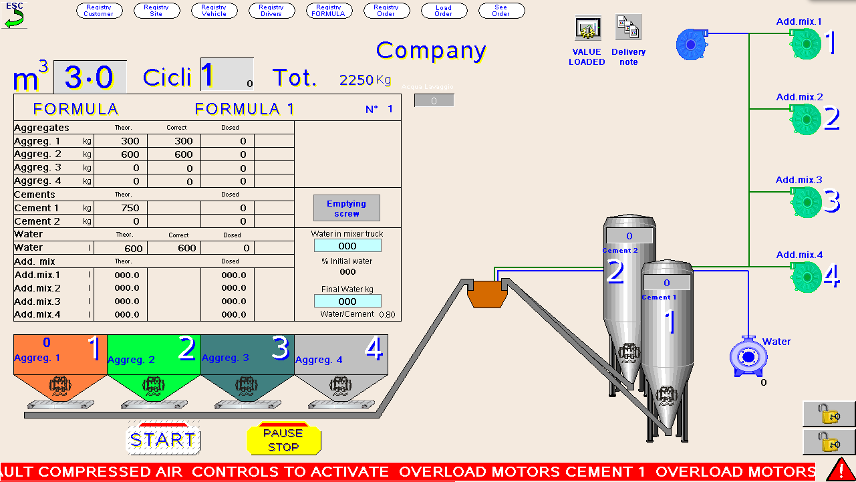Click the Cement 1 Theor. value 750
This screenshot has height=482, width=856.
coord(130,208)
